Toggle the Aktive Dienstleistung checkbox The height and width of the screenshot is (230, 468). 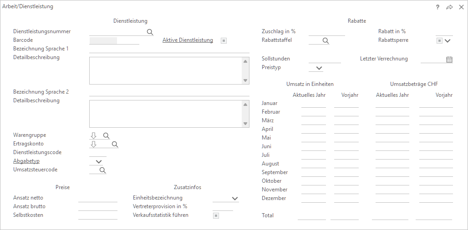point(224,40)
